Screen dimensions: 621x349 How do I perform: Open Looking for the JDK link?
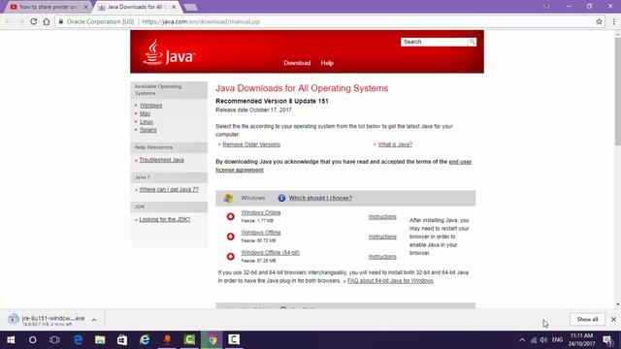[x=165, y=219]
